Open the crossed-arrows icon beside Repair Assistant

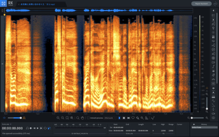tap(215, 4)
